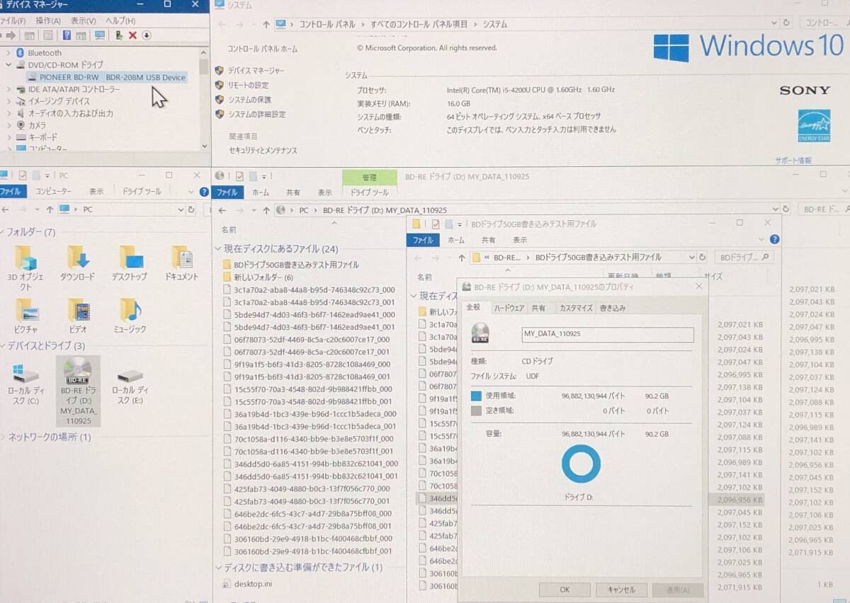The height and width of the screenshot is (603, 850).
Task: Click the blue help icon in Device Manager toolbar
Action: [67, 35]
